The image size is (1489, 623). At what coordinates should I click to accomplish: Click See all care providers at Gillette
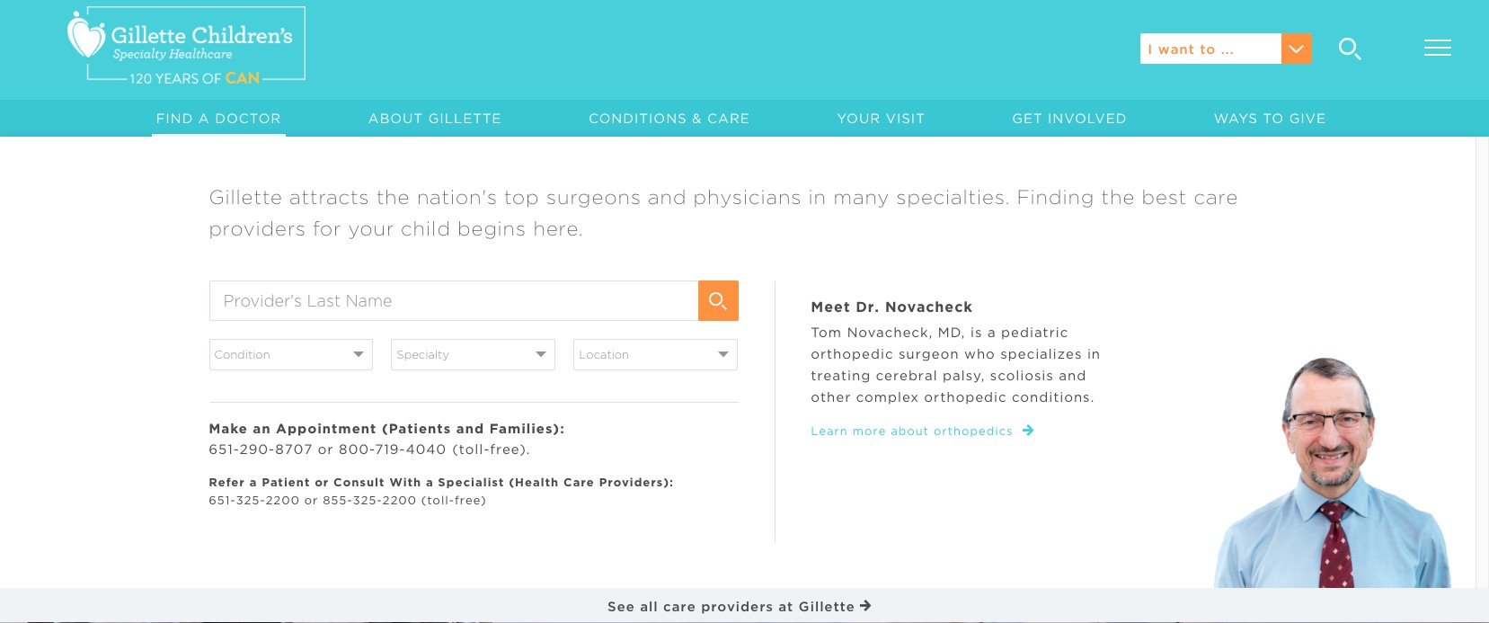731,607
